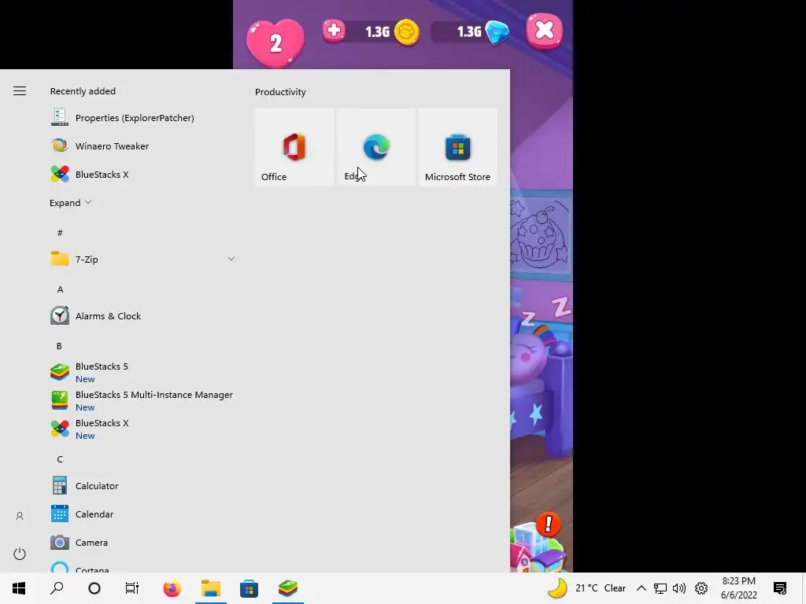Open taskbar Search magnifier
This screenshot has height=604, width=806.
click(57, 588)
